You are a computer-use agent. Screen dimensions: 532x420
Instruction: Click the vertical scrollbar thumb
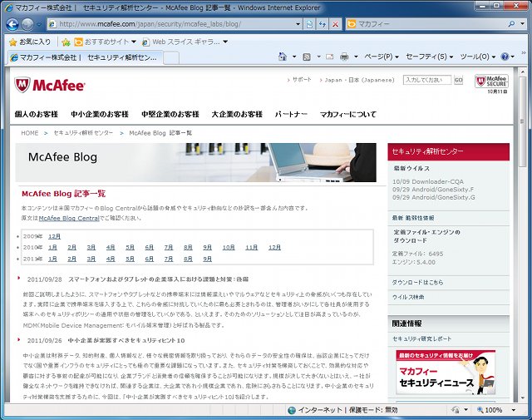point(522,121)
